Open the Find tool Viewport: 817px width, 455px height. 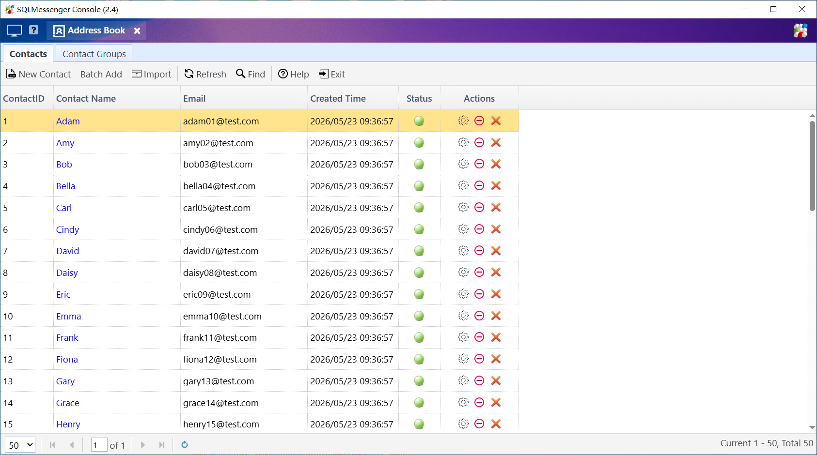coord(251,74)
